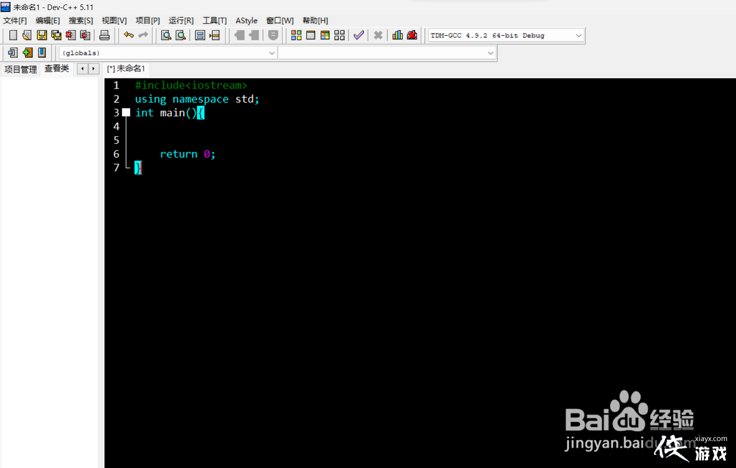Click the closing brace on line 7
736x468 pixels.
138,167
